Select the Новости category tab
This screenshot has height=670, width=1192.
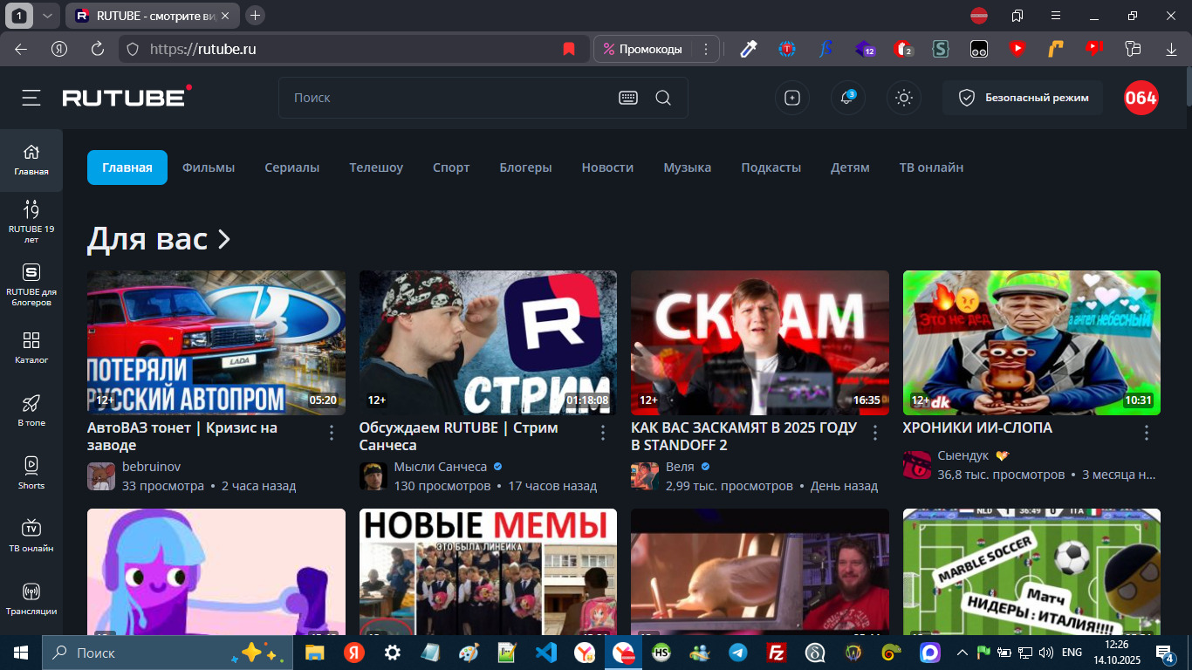pyautogui.click(x=607, y=167)
